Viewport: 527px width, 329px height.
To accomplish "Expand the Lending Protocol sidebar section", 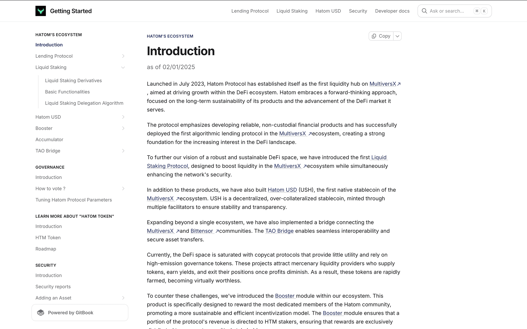I will point(123,56).
